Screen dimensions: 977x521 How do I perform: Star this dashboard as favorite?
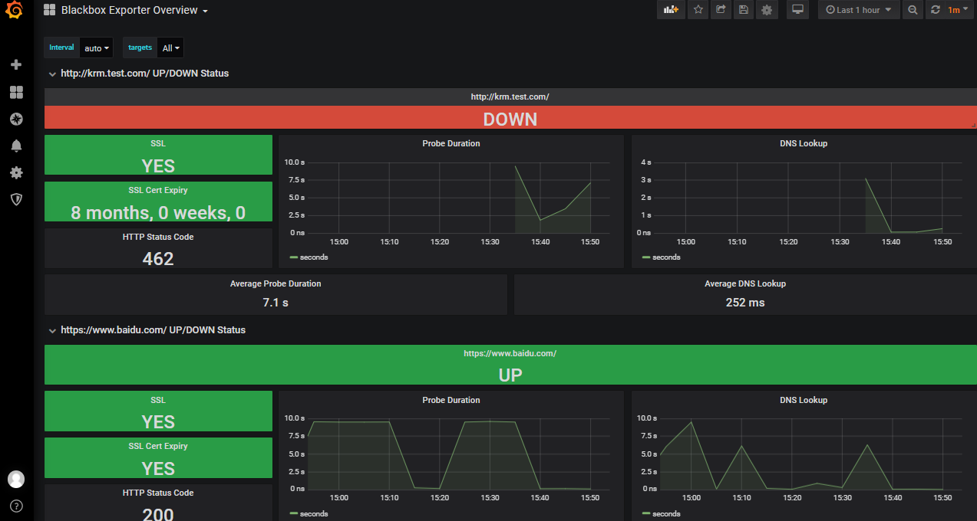click(x=698, y=10)
